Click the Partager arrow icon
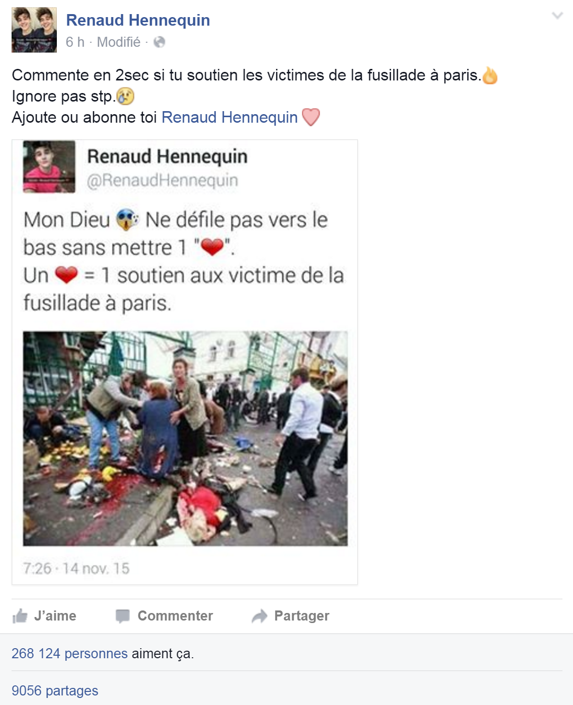Image resolution: width=573 pixels, height=705 pixels. coord(260,616)
